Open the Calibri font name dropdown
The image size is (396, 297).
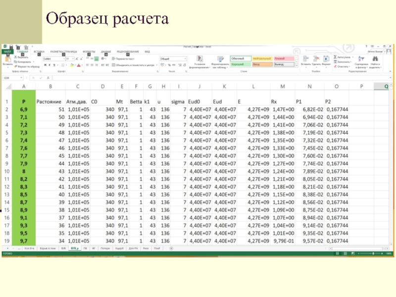(x=64, y=59)
